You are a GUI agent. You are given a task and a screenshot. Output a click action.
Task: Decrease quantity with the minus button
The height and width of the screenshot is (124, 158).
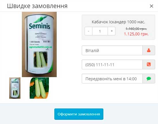coord(88,31)
